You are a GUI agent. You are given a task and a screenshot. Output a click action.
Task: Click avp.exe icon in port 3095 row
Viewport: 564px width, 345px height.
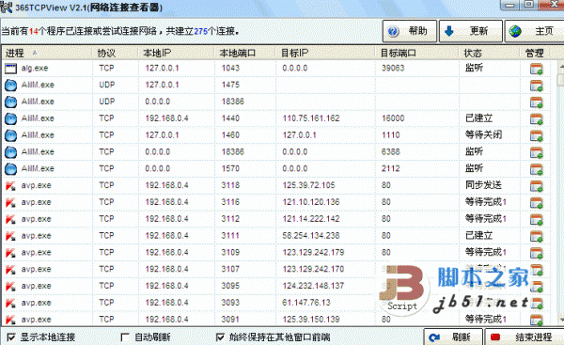pos(10,287)
